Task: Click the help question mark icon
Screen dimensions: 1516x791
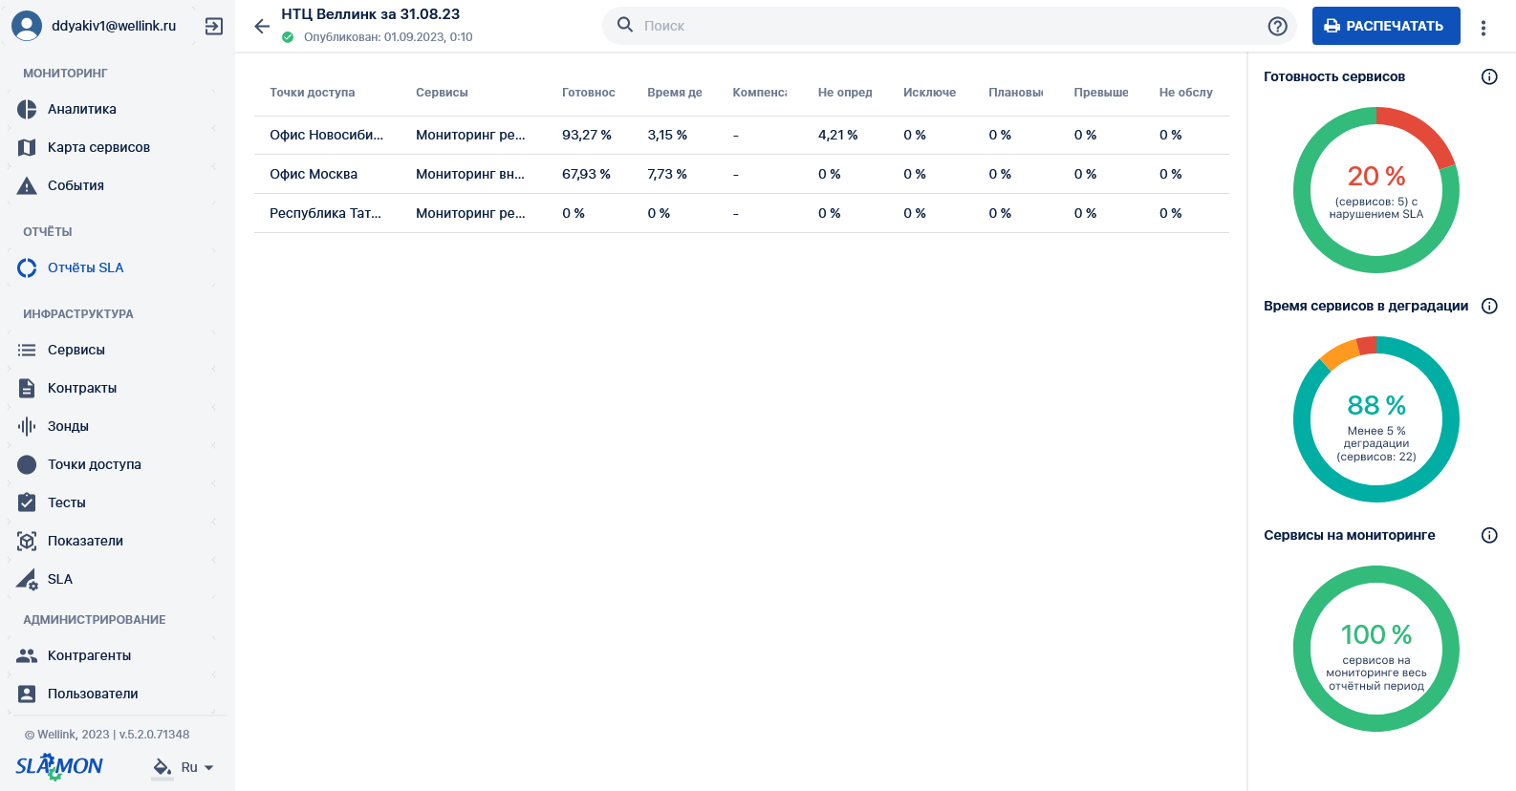Action: click(x=1278, y=26)
